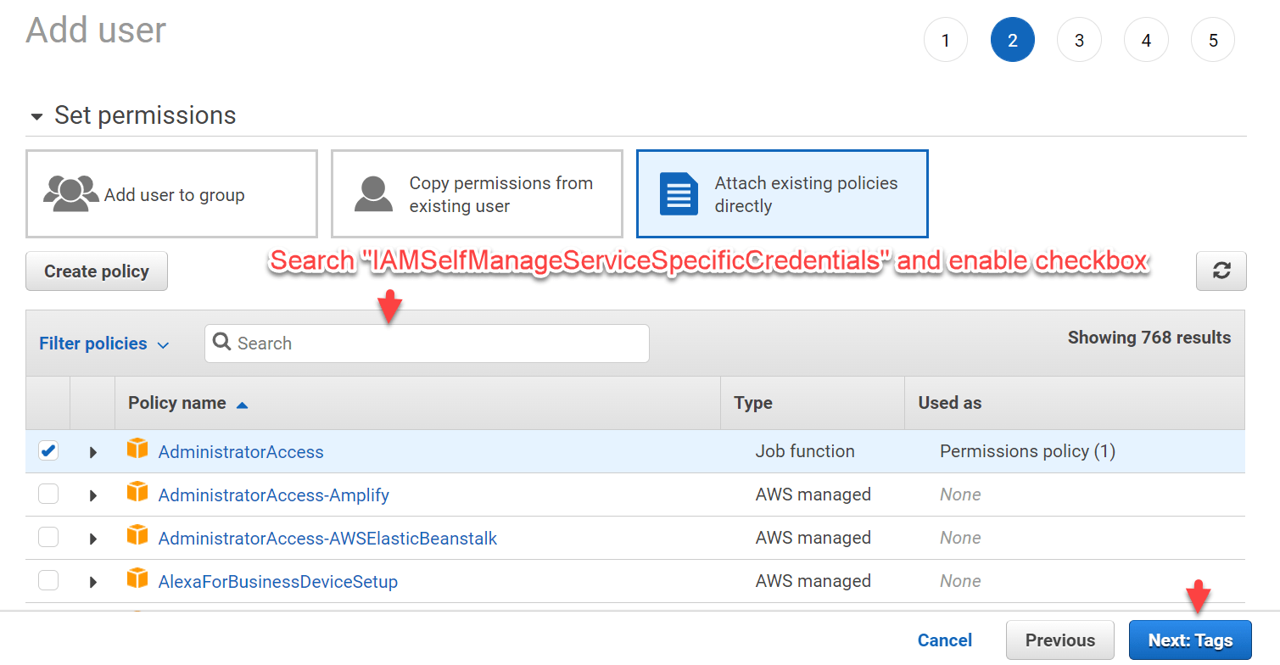Image resolution: width=1280 pixels, height=665 pixels.
Task: Go to wizard step 3
Action: [1079, 39]
